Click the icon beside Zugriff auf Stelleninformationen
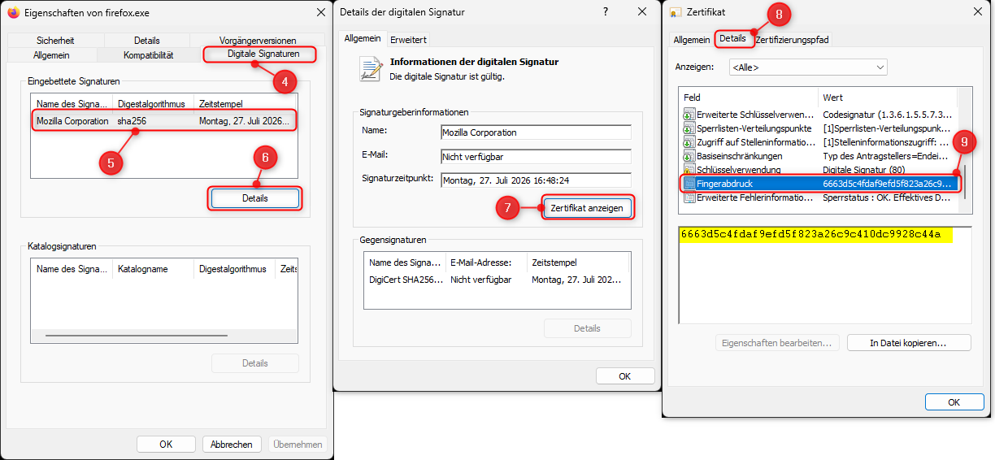 pyautogui.click(x=689, y=142)
